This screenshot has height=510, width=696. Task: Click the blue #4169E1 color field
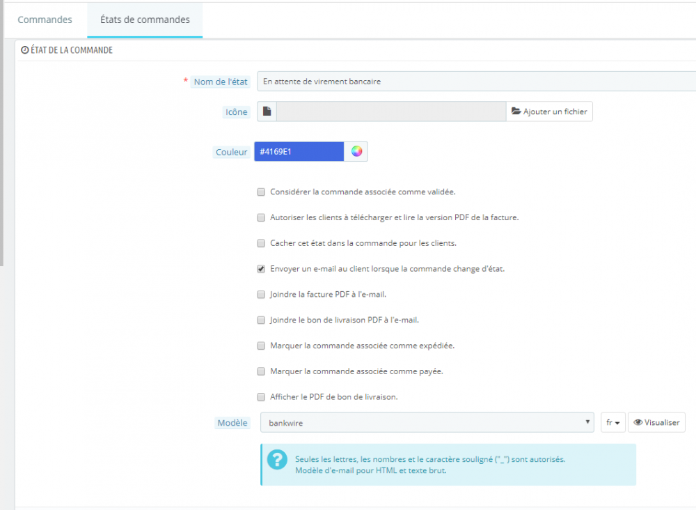coord(299,151)
